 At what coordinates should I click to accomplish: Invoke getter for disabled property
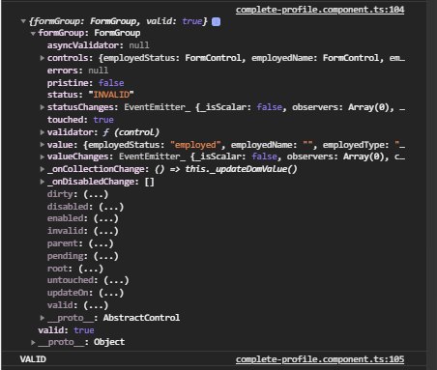(x=111, y=207)
